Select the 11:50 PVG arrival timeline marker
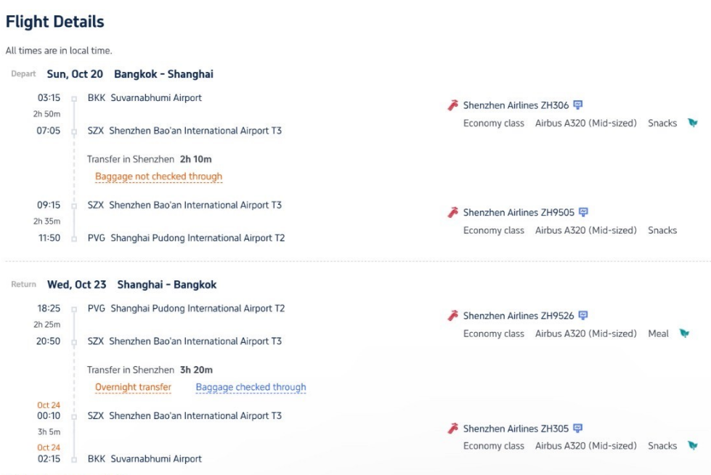The width and height of the screenshot is (711, 475). 74,239
